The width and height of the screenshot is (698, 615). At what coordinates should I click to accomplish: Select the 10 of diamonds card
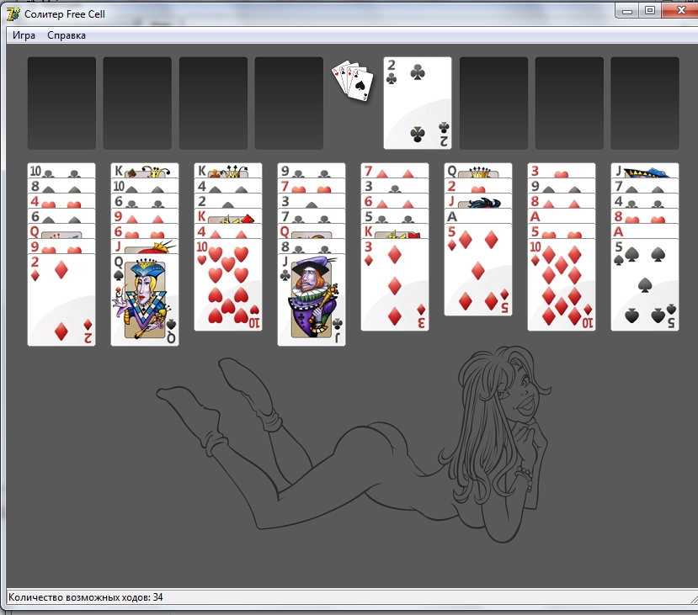(x=562, y=284)
